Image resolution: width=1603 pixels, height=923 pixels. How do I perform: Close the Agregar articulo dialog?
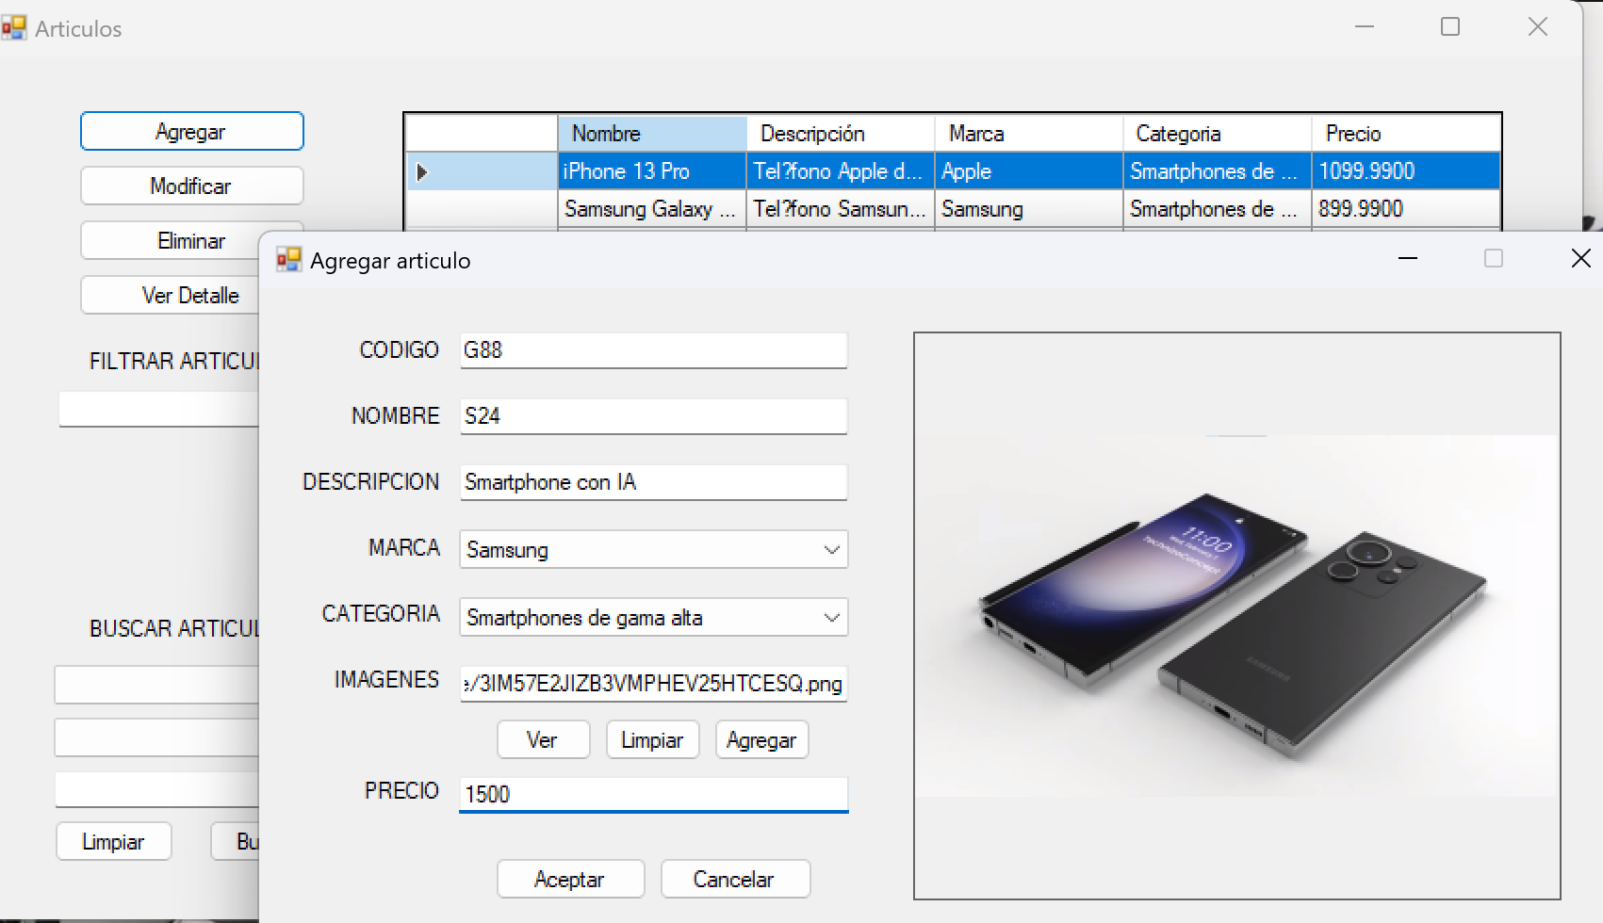1580,259
